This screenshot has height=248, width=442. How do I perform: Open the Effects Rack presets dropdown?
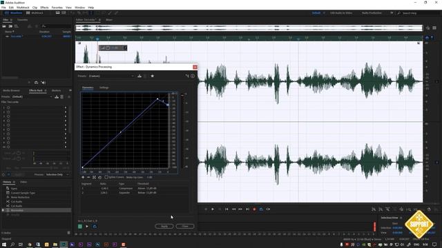pos(32,96)
